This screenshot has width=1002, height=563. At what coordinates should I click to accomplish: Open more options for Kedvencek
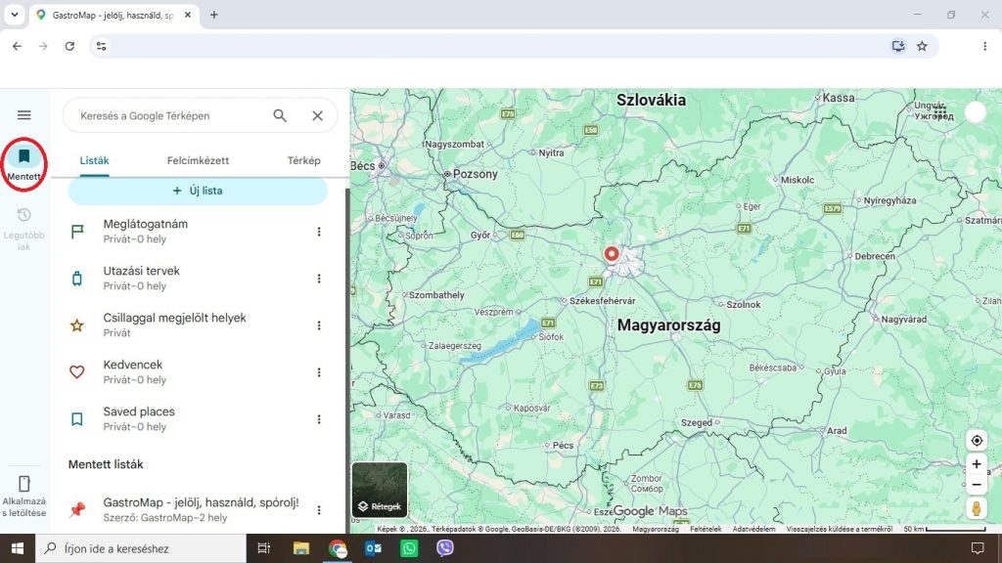click(x=319, y=372)
